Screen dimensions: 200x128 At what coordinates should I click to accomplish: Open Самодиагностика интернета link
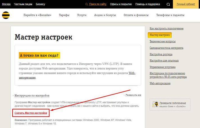167,48
